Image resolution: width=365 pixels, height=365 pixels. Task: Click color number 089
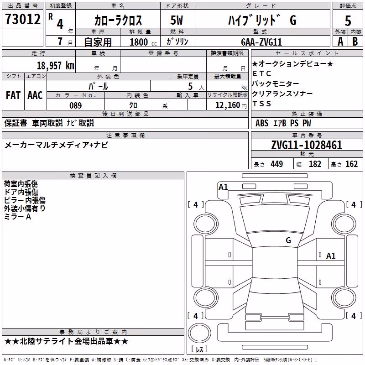76,105
